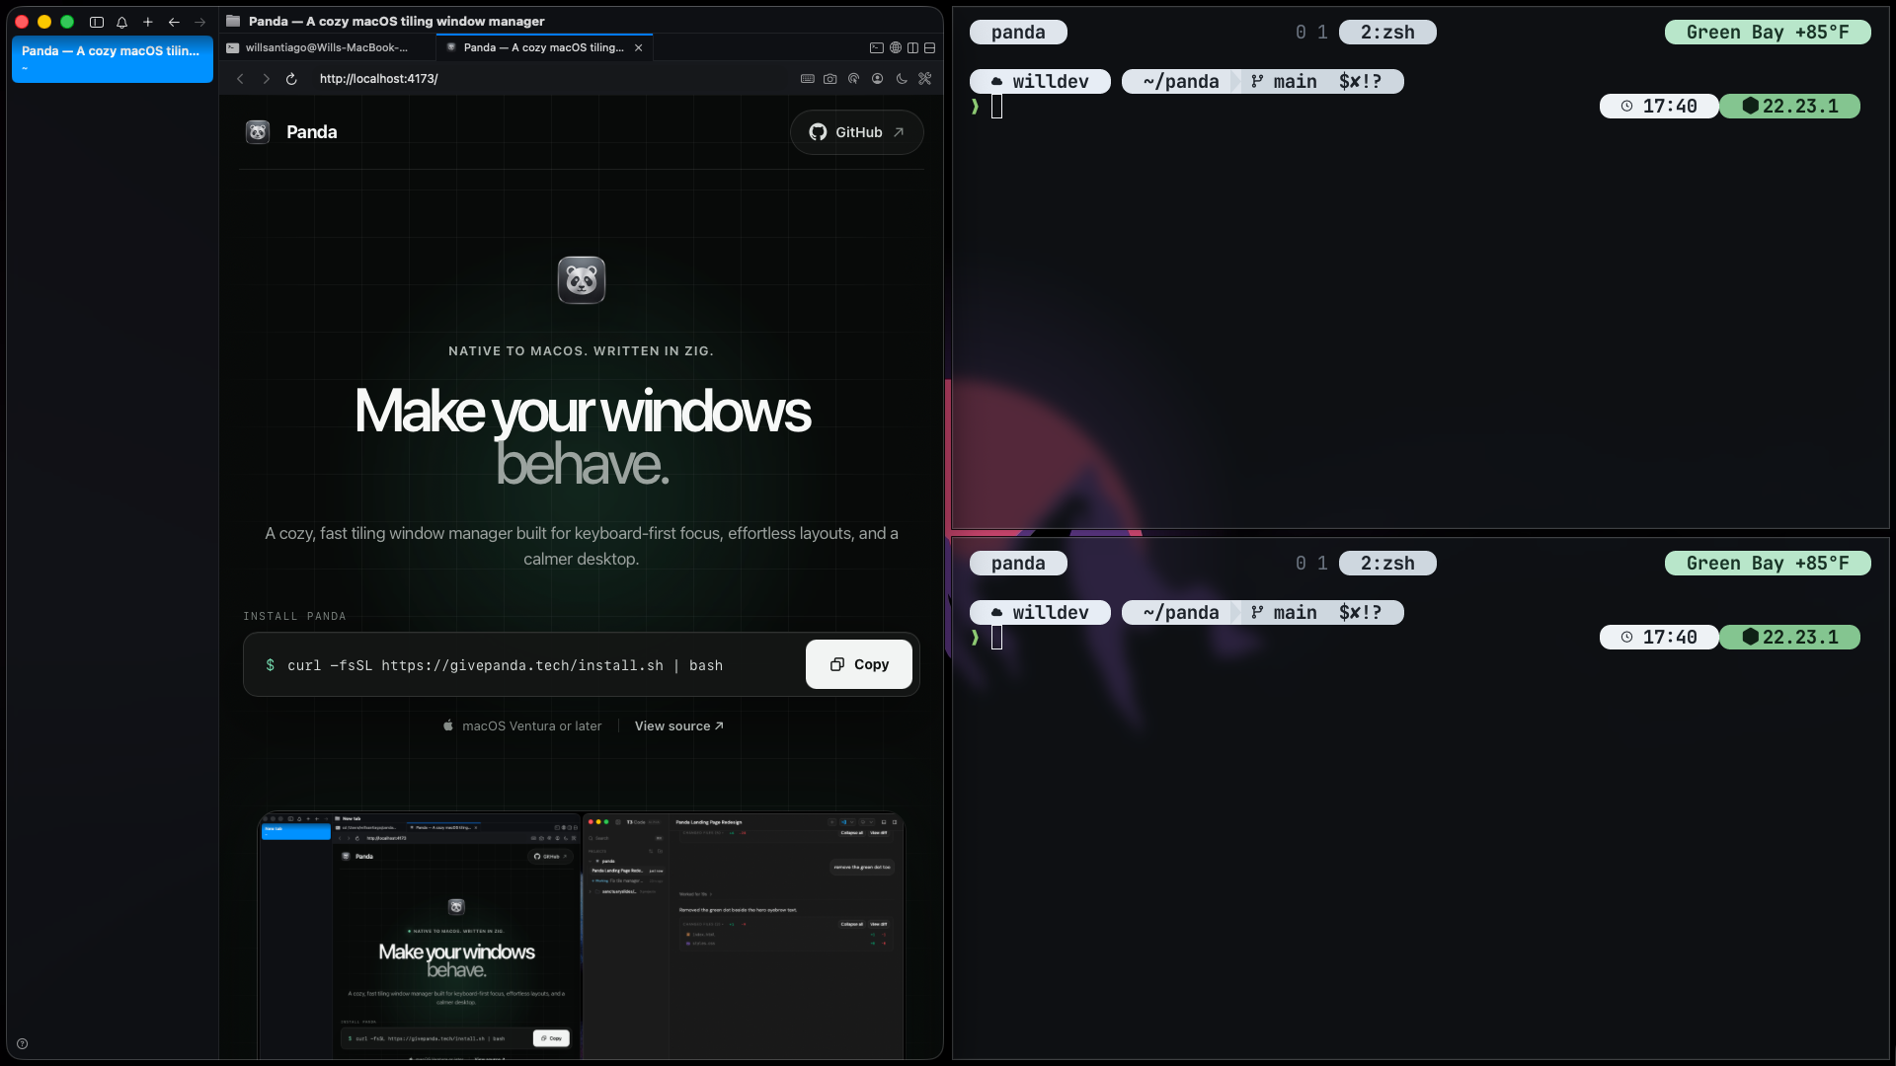Toggle the sidebar panel icon
The image size is (1896, 1066).
click(97, 22)
